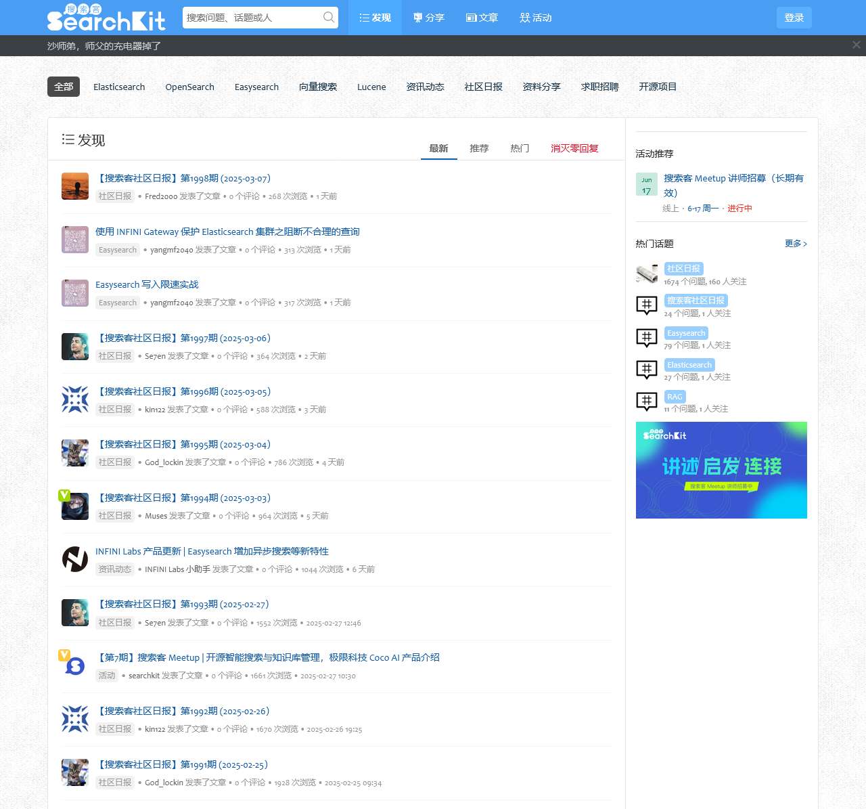This screenshot has height=809, width=866.
Task: Select the 求职招聘 category filter
Action: coord(599,87)
